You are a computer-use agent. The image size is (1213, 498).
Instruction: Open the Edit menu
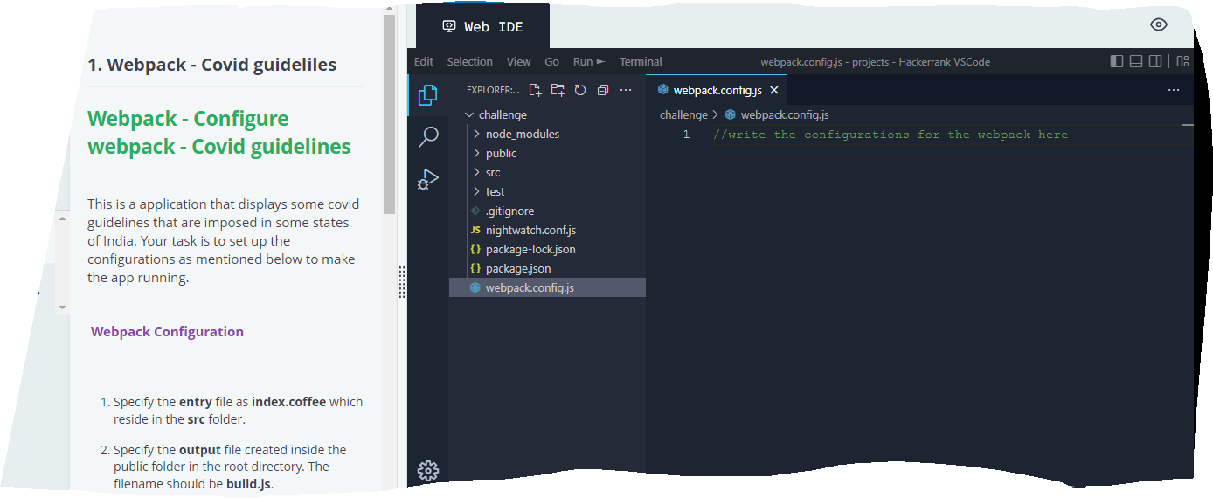(x=424, y=61)
